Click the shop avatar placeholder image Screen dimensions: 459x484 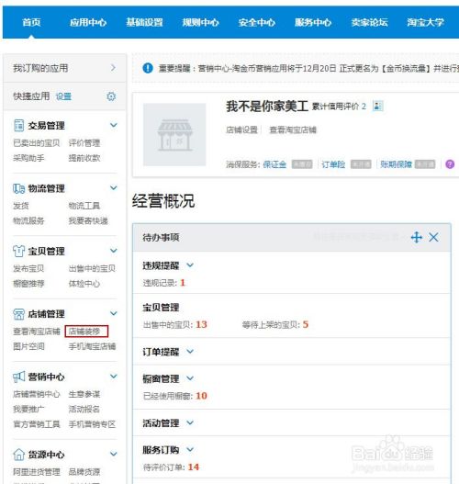pos(174,135)
